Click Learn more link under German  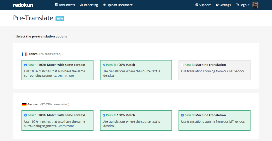[66, 126]
